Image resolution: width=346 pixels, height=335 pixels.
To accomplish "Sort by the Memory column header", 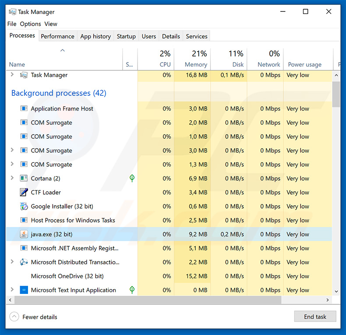I will 192,59.
